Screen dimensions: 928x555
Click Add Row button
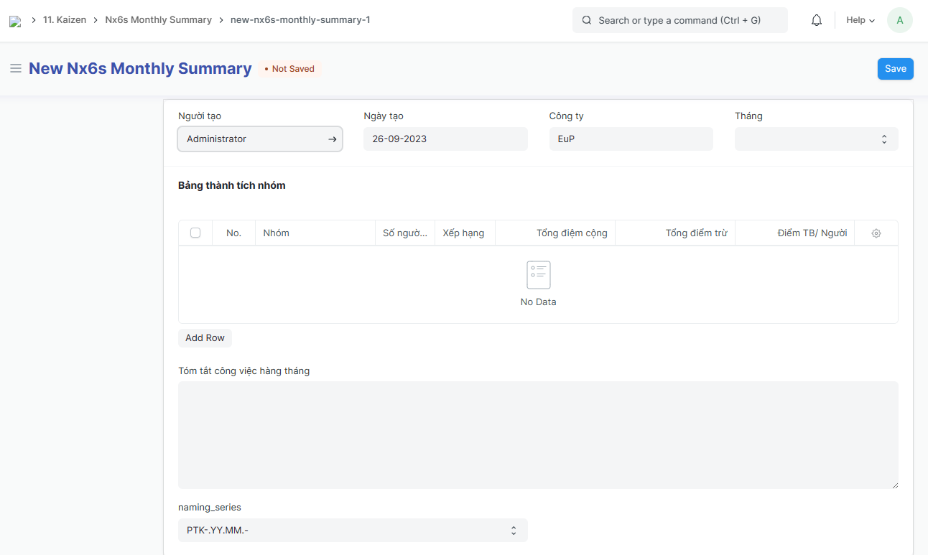point(205,338)
